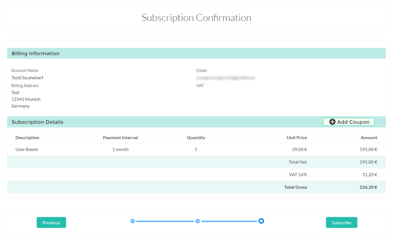Click the current third step indicator

(261, 221)
